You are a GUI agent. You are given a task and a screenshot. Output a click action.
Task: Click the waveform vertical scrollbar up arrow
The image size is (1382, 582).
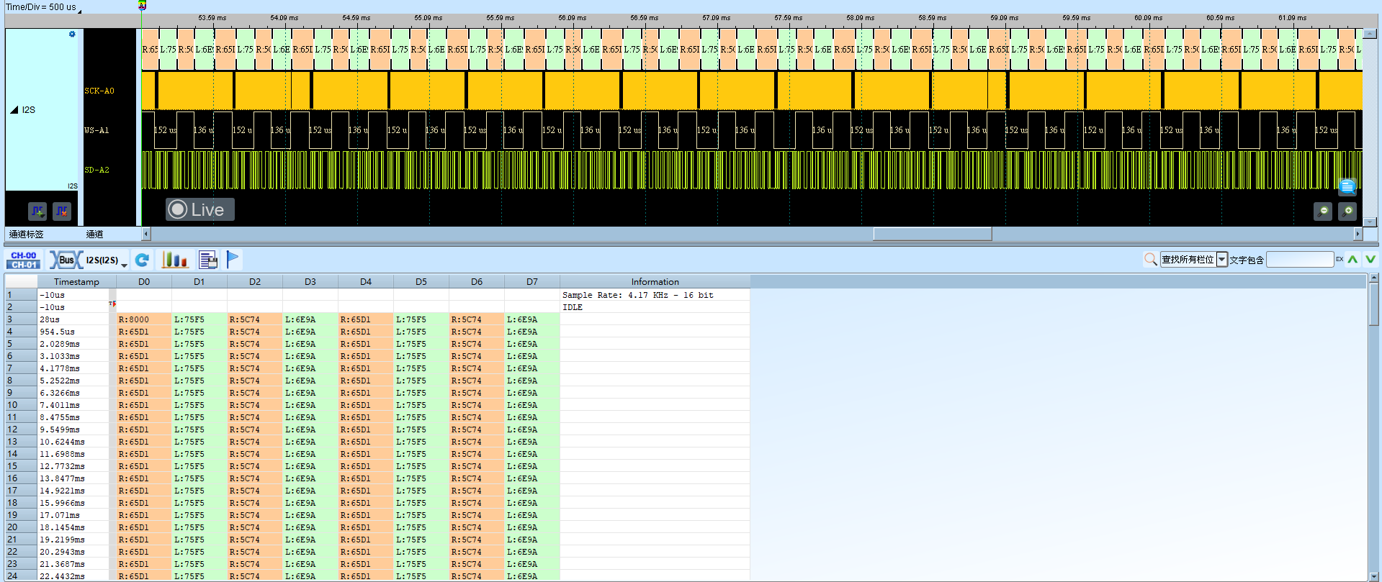coord(1370,33)
